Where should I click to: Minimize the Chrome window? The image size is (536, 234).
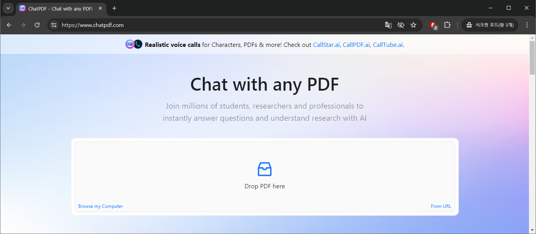pos(491,8)
